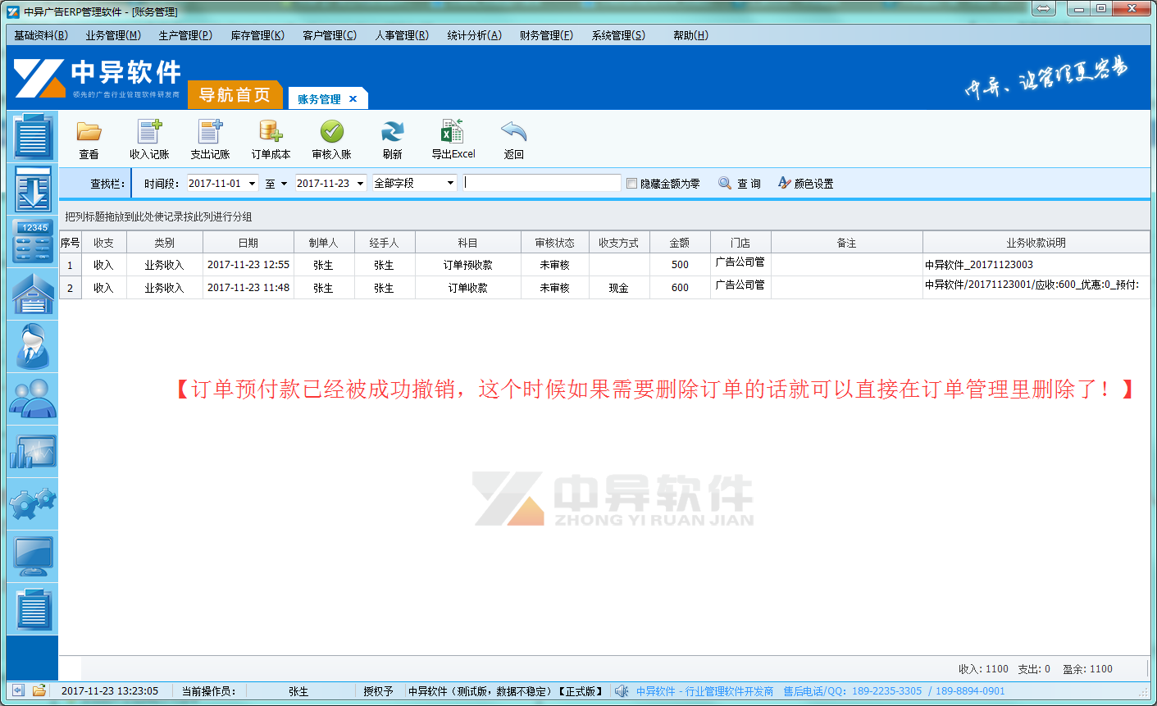
Task: Click the status bar speaker icon
Action: tap(622, 691)
